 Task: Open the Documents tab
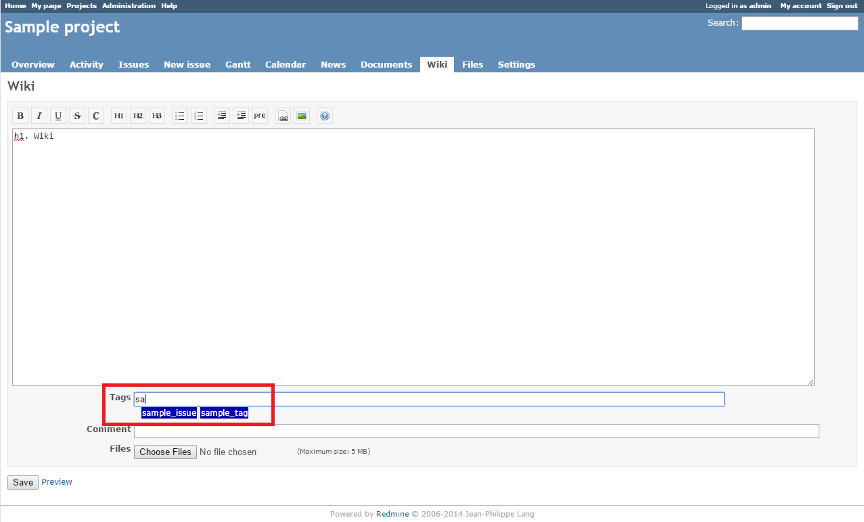pos(386,65)
